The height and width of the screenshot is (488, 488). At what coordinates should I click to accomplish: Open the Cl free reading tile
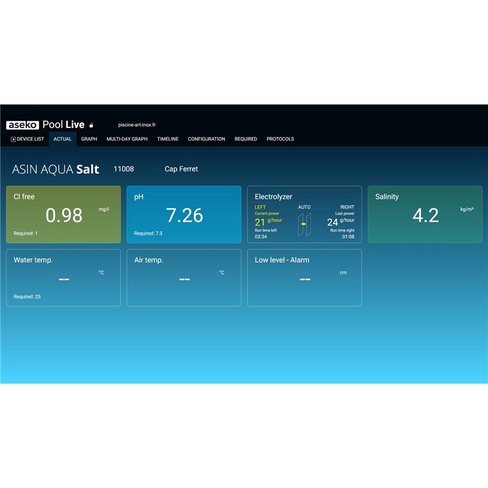(63, 215)
